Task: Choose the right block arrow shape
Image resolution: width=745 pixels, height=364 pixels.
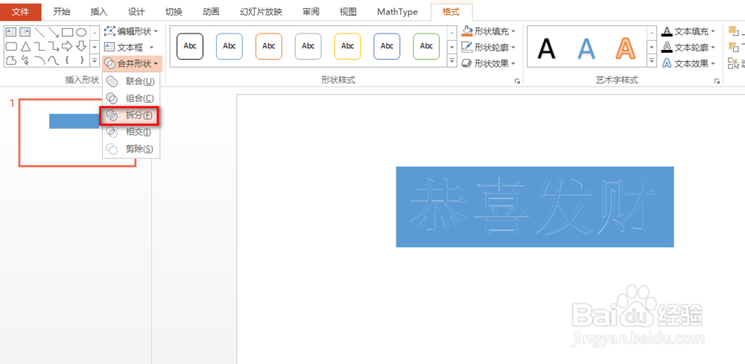Action: (x=67, y=46)
